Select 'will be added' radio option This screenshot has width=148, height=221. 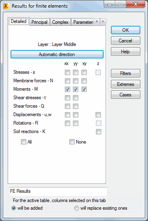click(x=14, y=208)
